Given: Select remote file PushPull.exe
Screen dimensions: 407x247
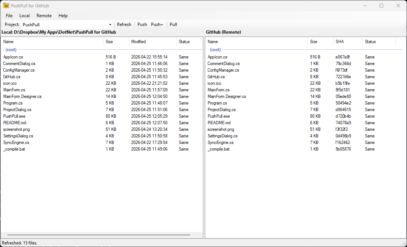Looking at the screenshot, I should coord(219,116).
